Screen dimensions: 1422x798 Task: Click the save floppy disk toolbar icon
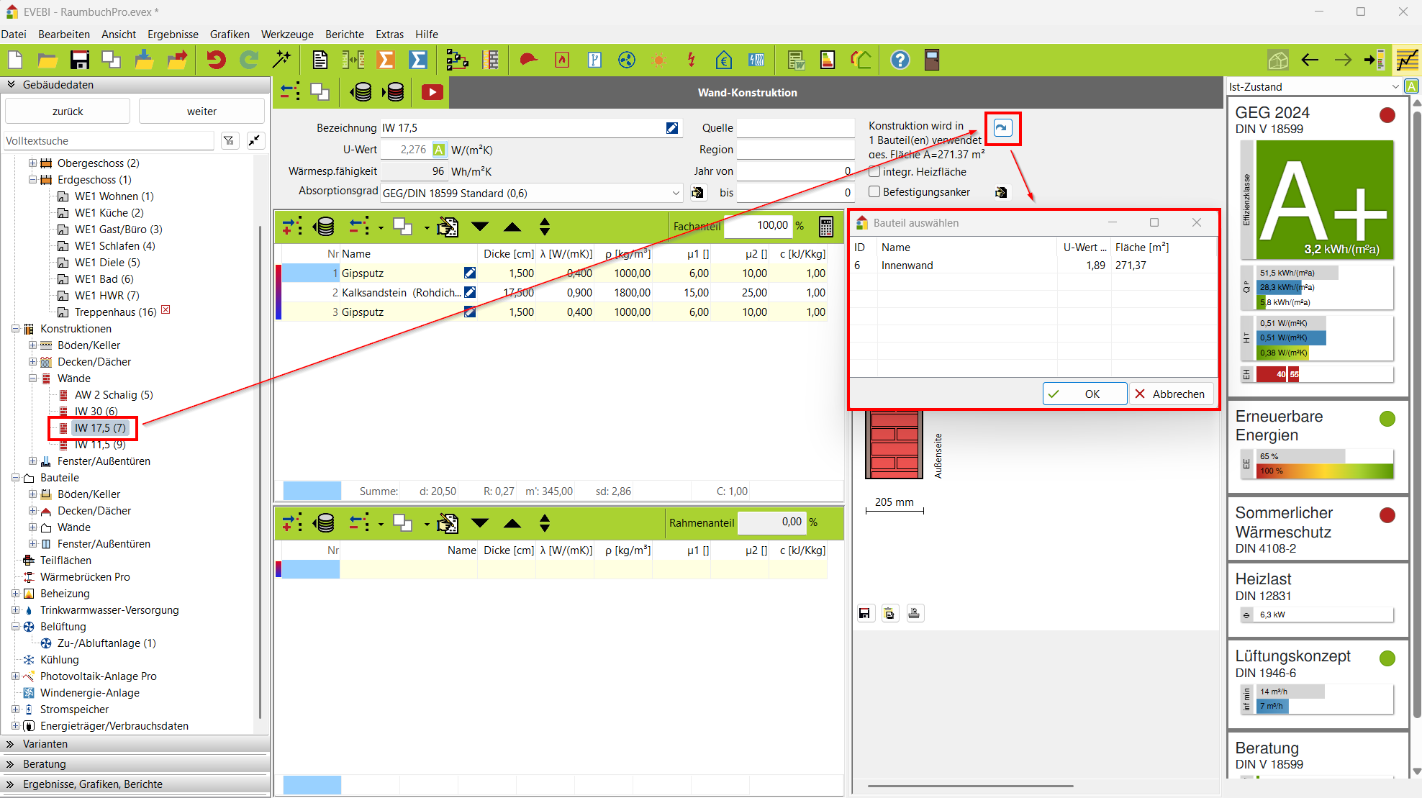coord(79,60)
